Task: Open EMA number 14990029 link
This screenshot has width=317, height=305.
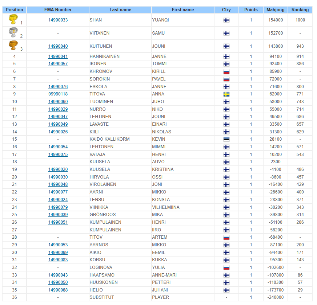Action: [58, 109]
